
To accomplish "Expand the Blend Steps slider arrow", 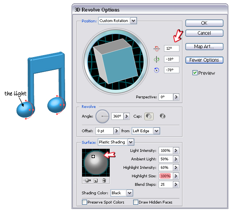I will click(x=176, y=185).
